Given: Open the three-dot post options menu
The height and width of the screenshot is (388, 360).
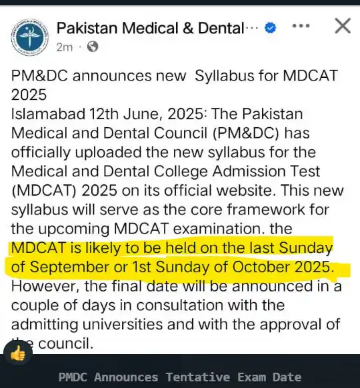Looking at the screenshot, I should (x=301, y=26).
